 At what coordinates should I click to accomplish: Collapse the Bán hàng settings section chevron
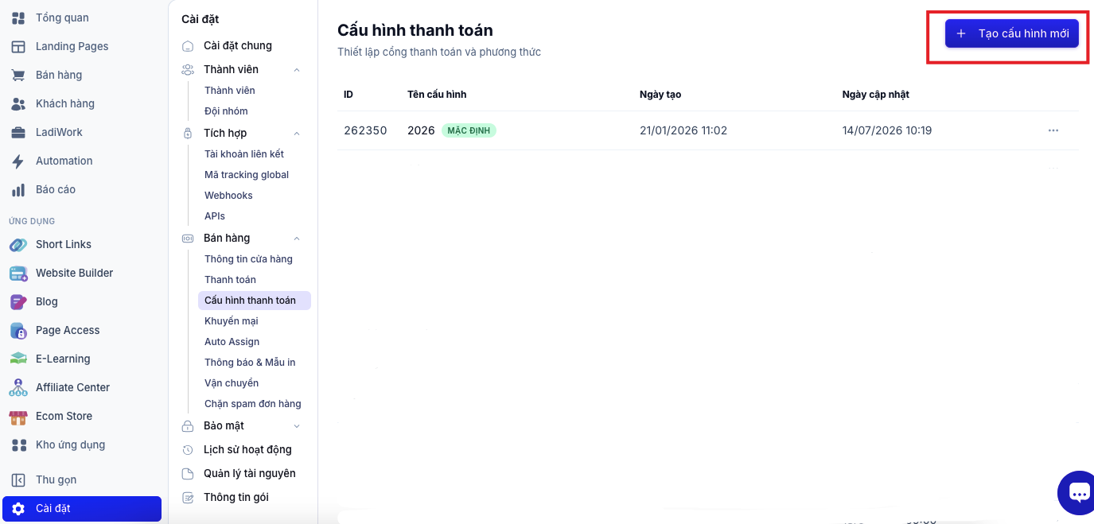297,239
